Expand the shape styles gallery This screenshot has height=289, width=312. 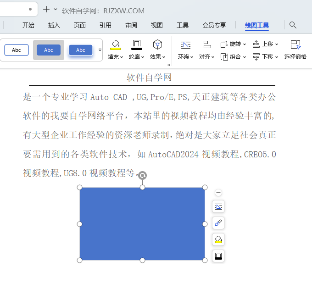pyautogui.click(x=100, y=50)
